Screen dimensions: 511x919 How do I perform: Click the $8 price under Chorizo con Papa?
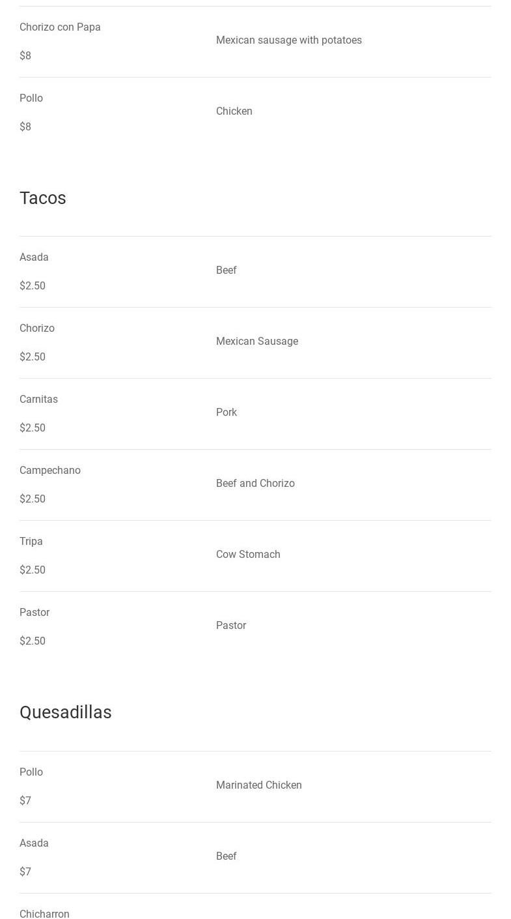tap(25, 56)
